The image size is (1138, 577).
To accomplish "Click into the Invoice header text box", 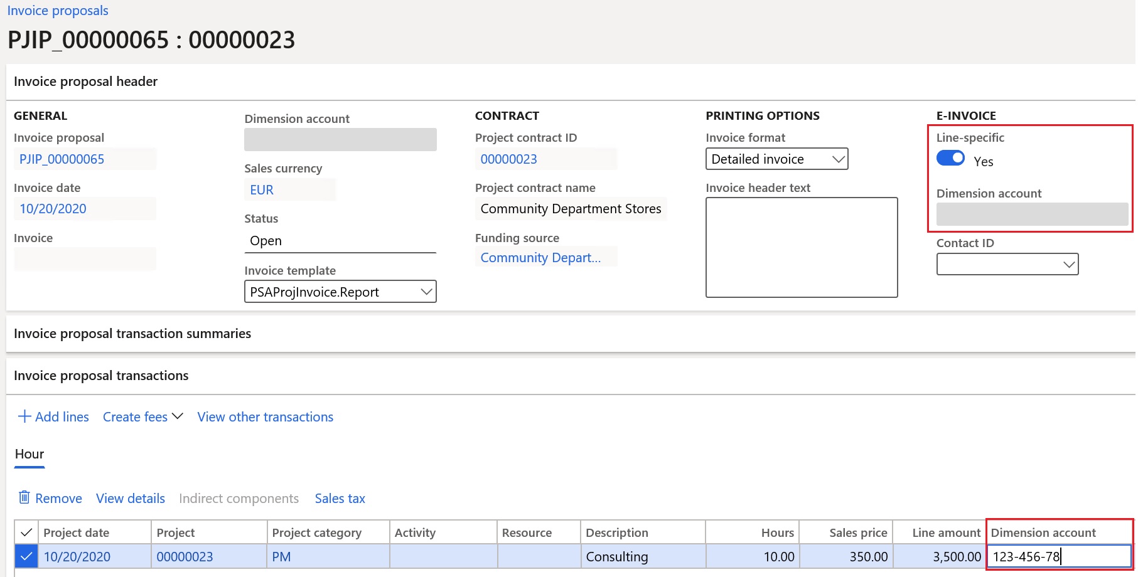I will (802, 247).
